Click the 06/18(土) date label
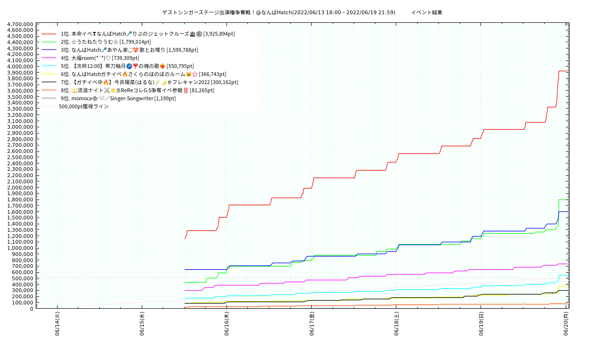609x342 pixels. pyautogui.click(x=396, y=324)
